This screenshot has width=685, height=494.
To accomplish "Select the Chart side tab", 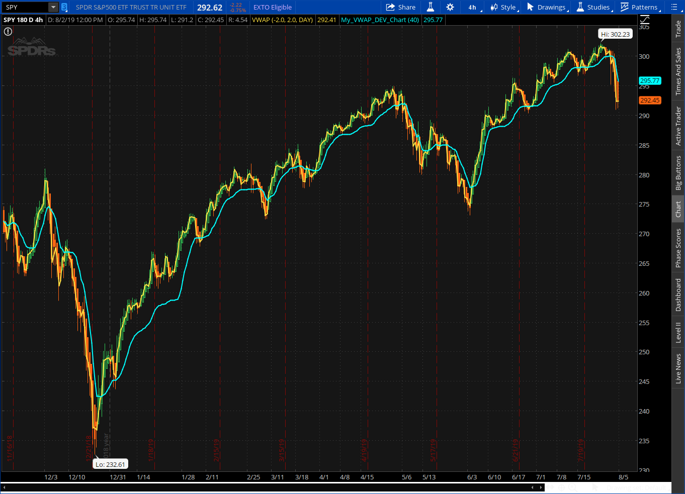I will (x=678, y=209).
